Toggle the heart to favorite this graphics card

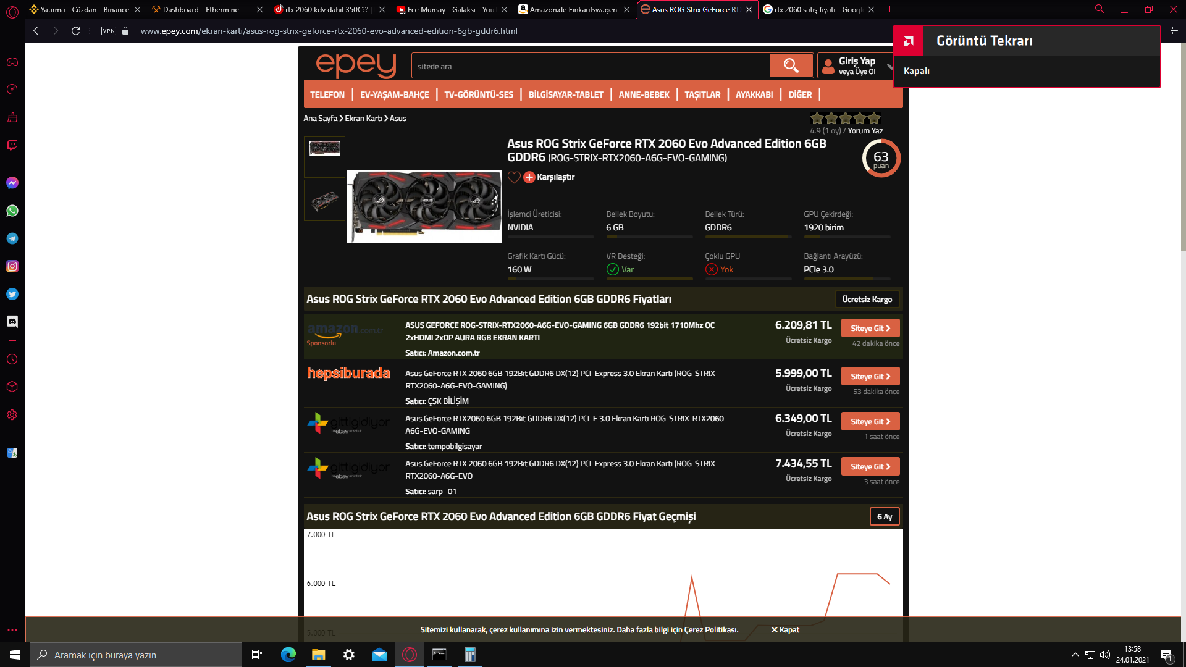click(x=514, y=177)
